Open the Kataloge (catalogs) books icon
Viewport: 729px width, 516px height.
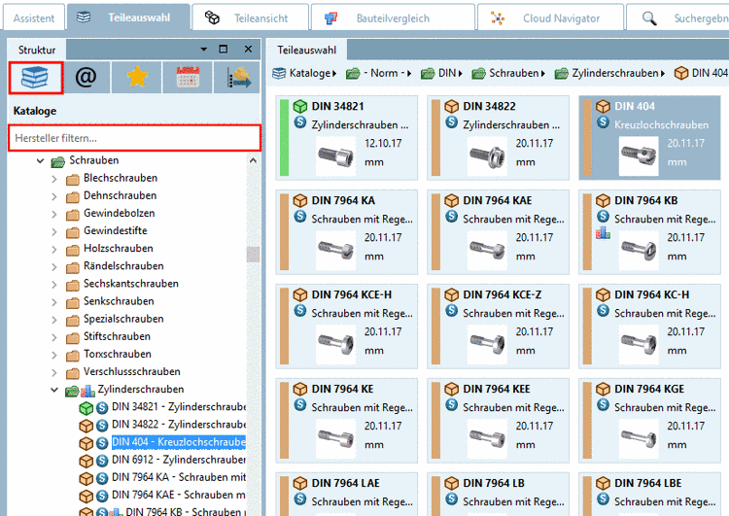click(36, 78)
